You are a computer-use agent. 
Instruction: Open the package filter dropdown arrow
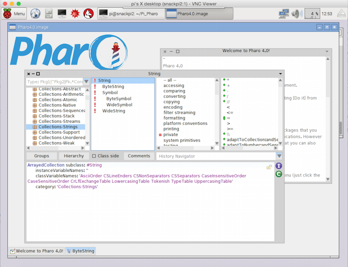86,82
